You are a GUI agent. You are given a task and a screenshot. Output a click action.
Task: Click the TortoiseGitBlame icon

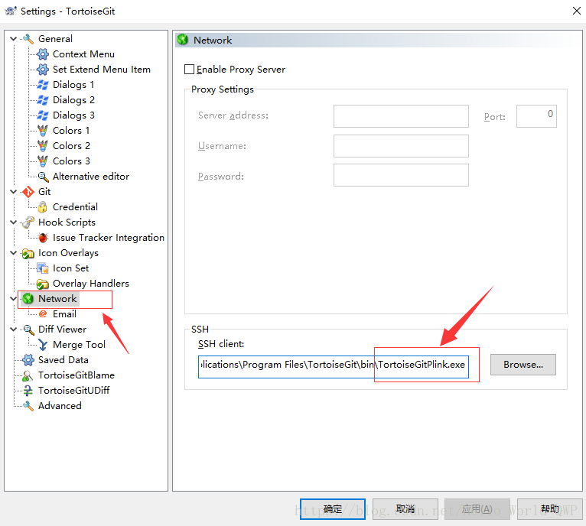[x=28, y=375]
